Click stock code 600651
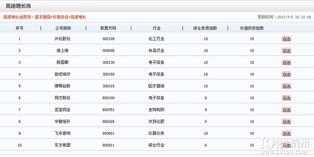The image size is (314, 157). pyautogui.click(x=109, y=133)
